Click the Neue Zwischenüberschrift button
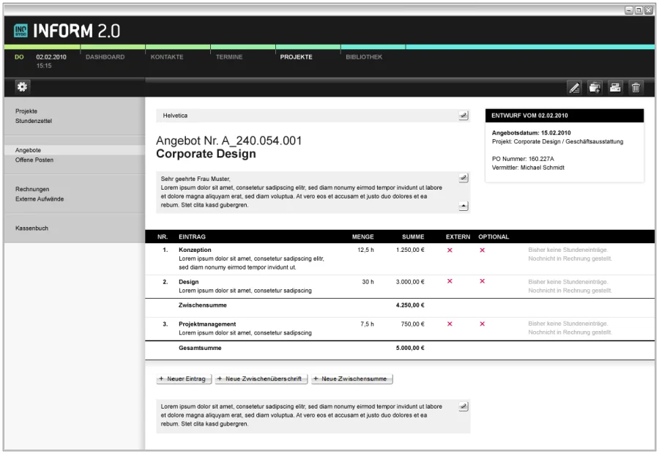Screen dimensions: 659x454 click(261, 379)
